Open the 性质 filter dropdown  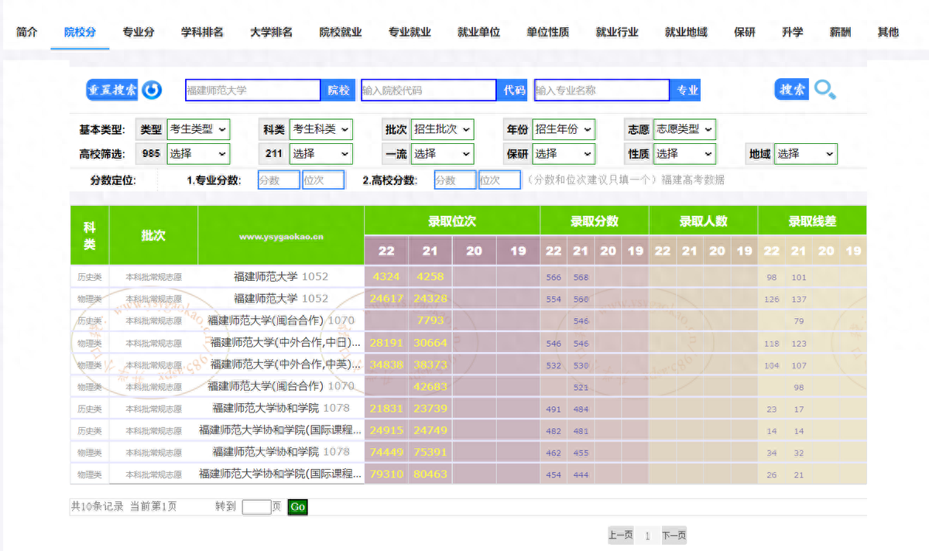coord(684,154)
